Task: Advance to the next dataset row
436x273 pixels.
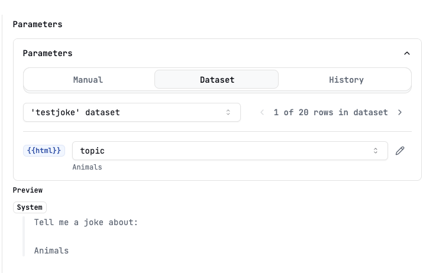Action: pyautogui.click(x=400, y=112)
